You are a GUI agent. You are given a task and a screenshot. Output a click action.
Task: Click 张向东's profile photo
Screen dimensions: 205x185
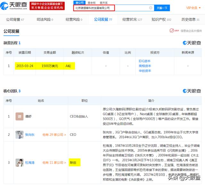20,135
